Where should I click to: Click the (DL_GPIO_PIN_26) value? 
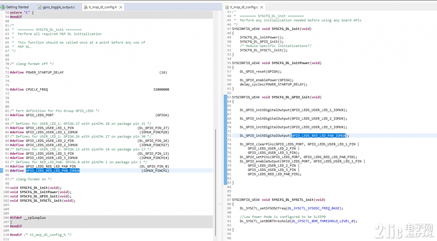153,141
